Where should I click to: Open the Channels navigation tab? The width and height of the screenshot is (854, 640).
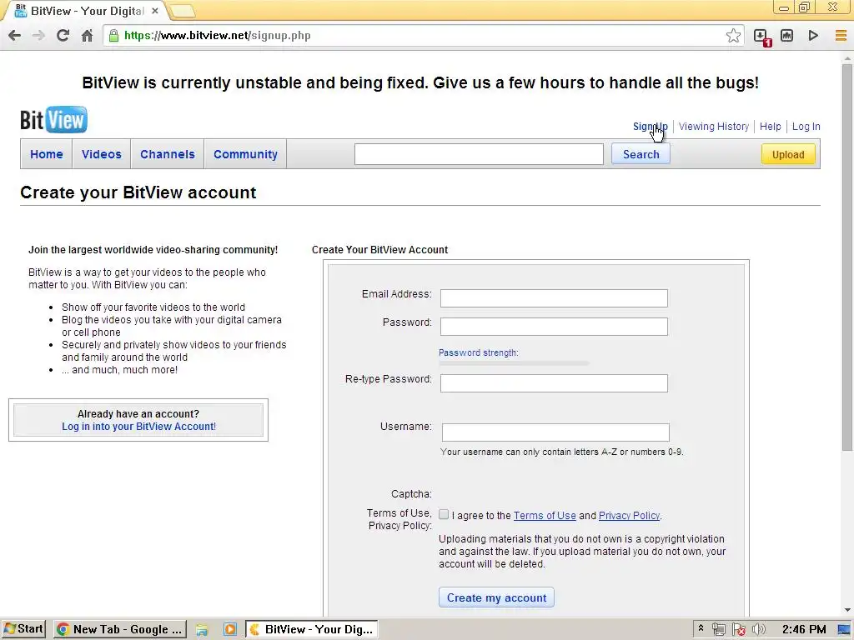167,154
